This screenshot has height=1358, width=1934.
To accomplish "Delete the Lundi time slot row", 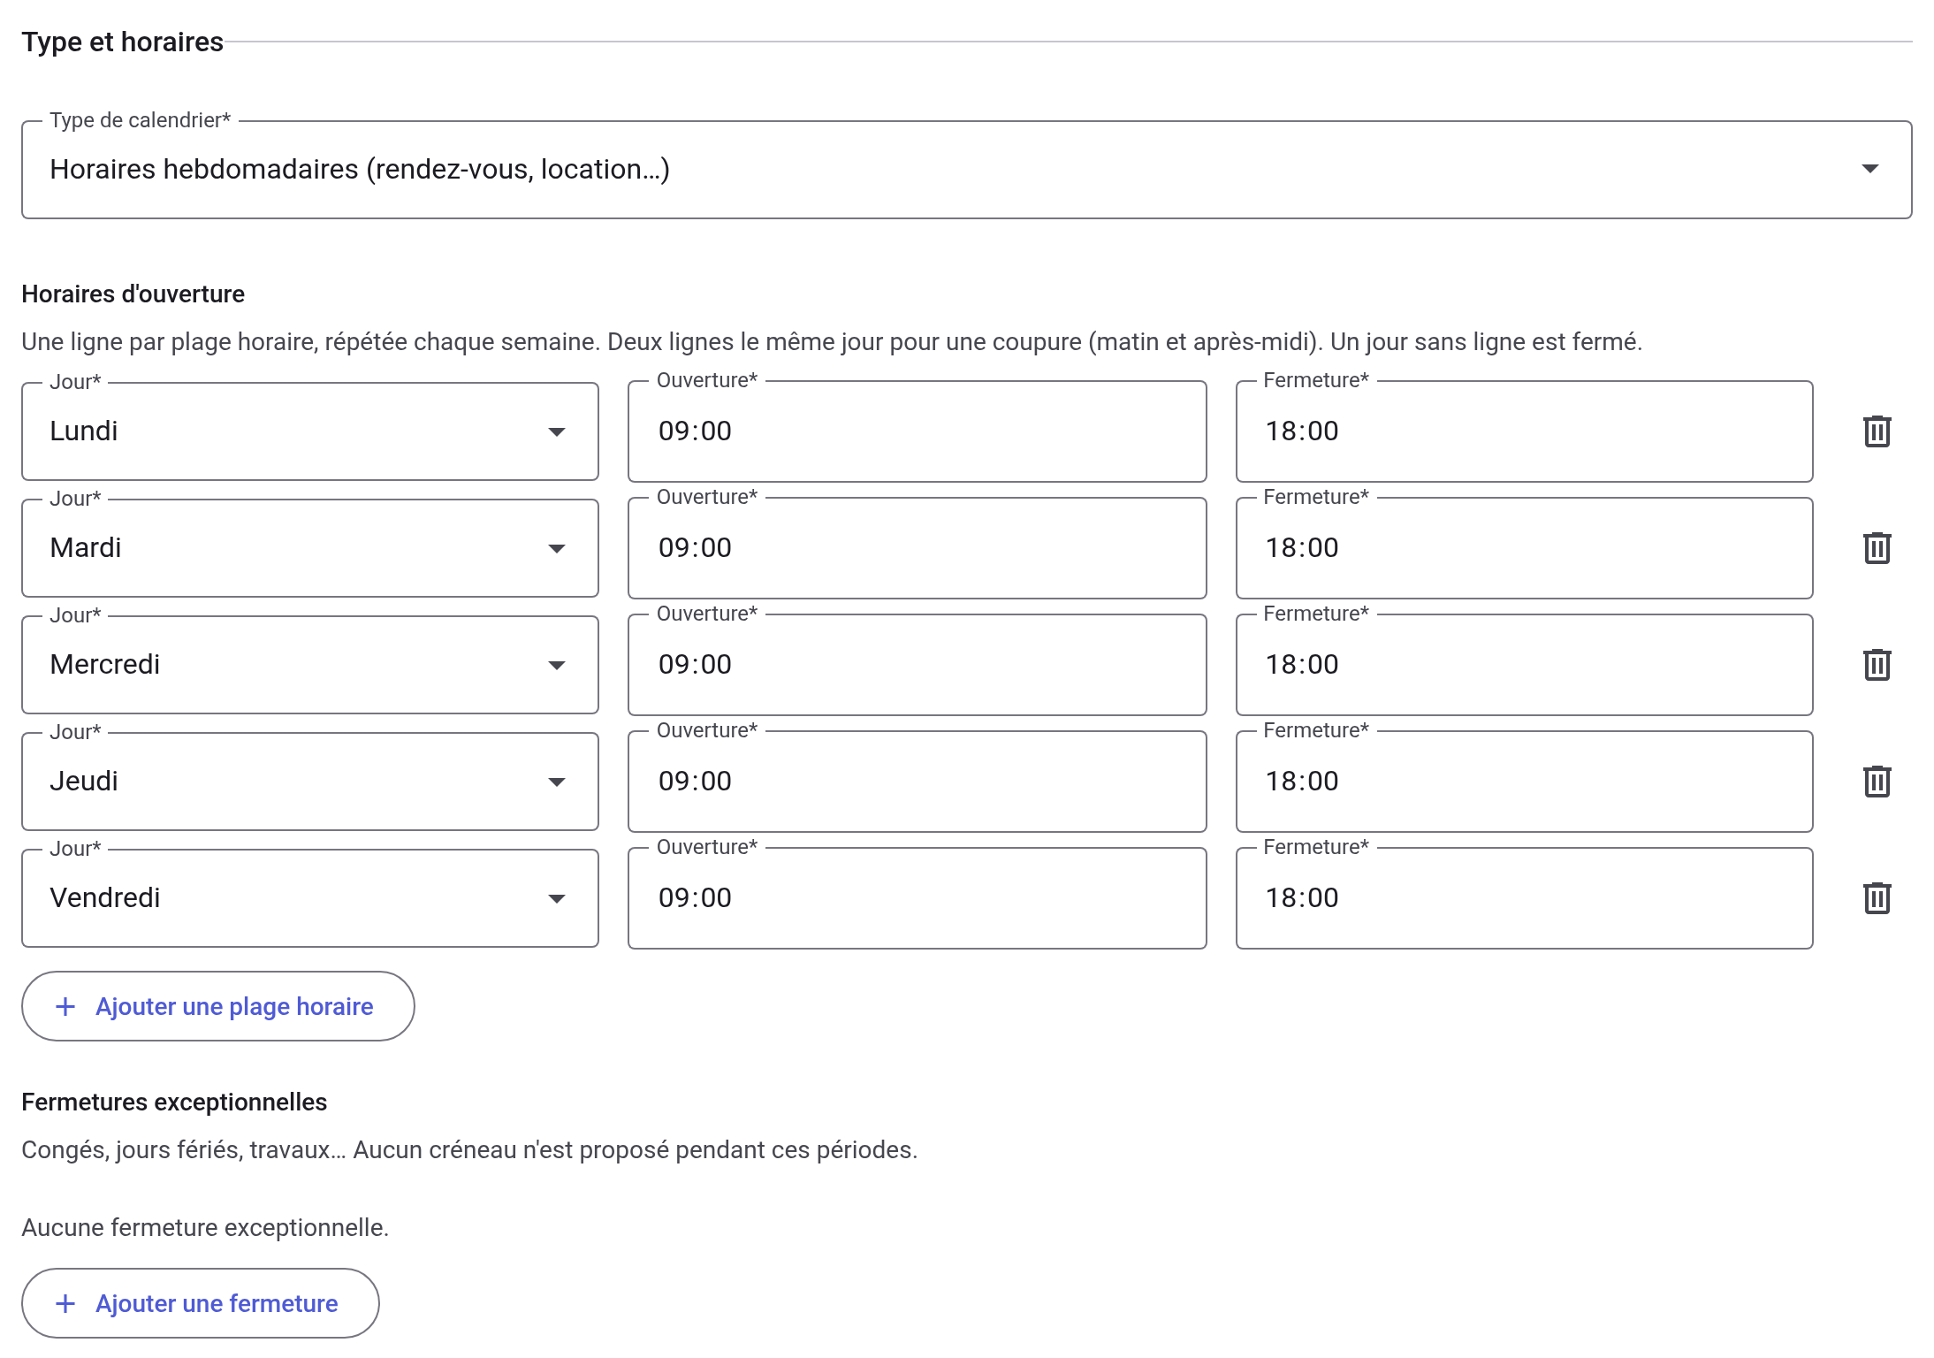I will click(x=1877, y=431).
